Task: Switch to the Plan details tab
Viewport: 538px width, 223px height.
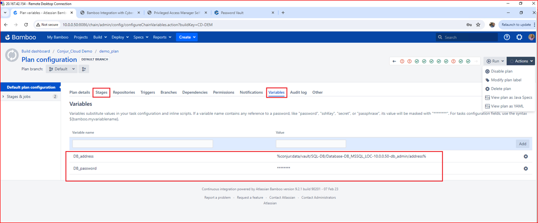Action: click(x=80, y=92)
